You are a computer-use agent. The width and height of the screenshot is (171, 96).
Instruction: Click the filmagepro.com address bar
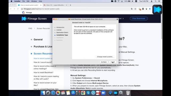click(x=75, y=9)
